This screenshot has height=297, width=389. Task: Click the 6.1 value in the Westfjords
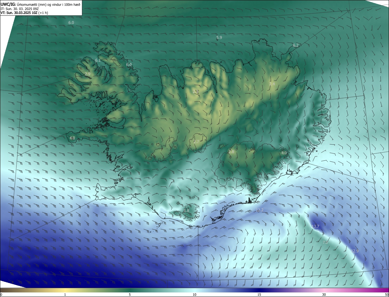pos(98,60)
